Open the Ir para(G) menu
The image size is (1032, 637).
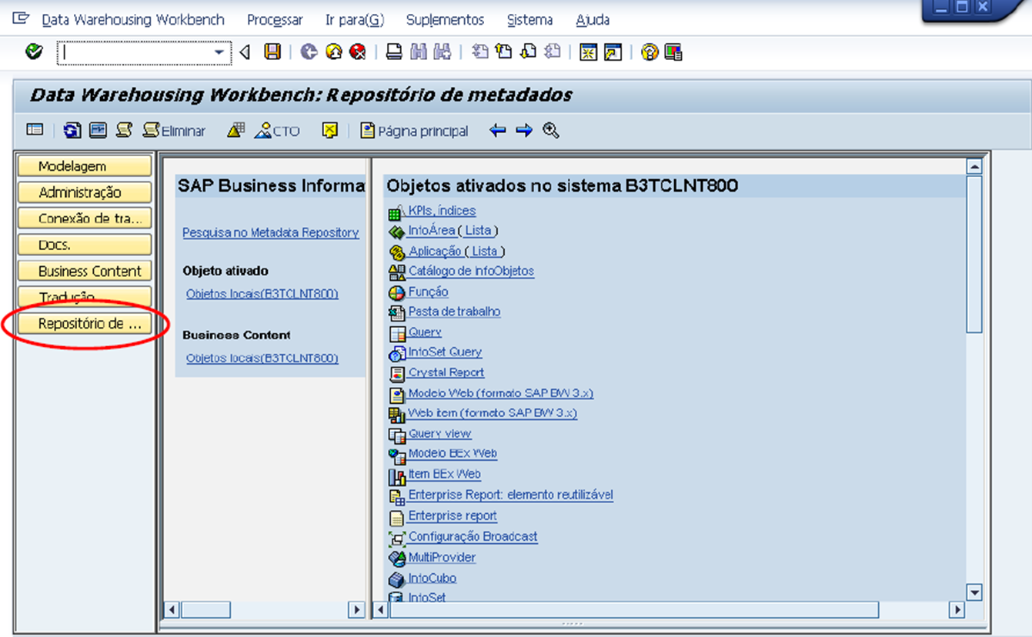pos(355,20)
